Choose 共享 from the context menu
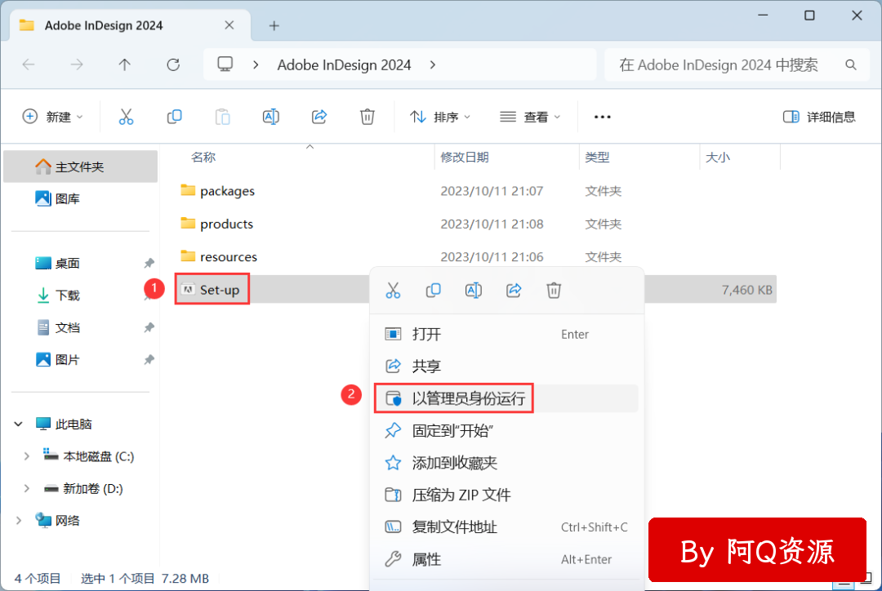882x591 pixels. [x=506, y=366]
